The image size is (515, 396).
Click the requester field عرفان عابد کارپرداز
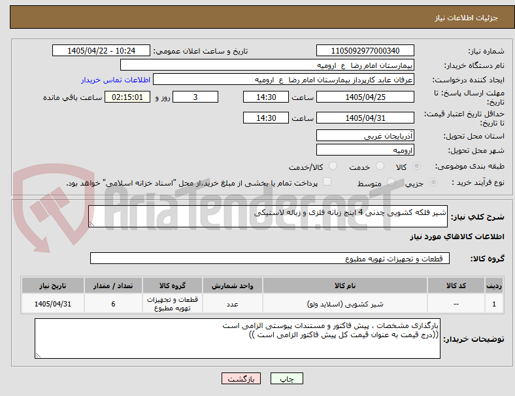click(x=284, y=80)
